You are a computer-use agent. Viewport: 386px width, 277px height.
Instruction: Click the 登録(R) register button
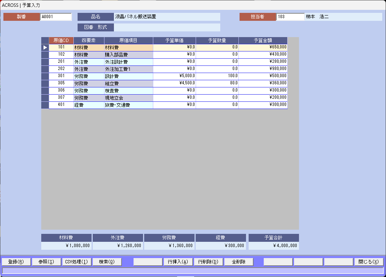pyautogui.click(x=16, y=262)
